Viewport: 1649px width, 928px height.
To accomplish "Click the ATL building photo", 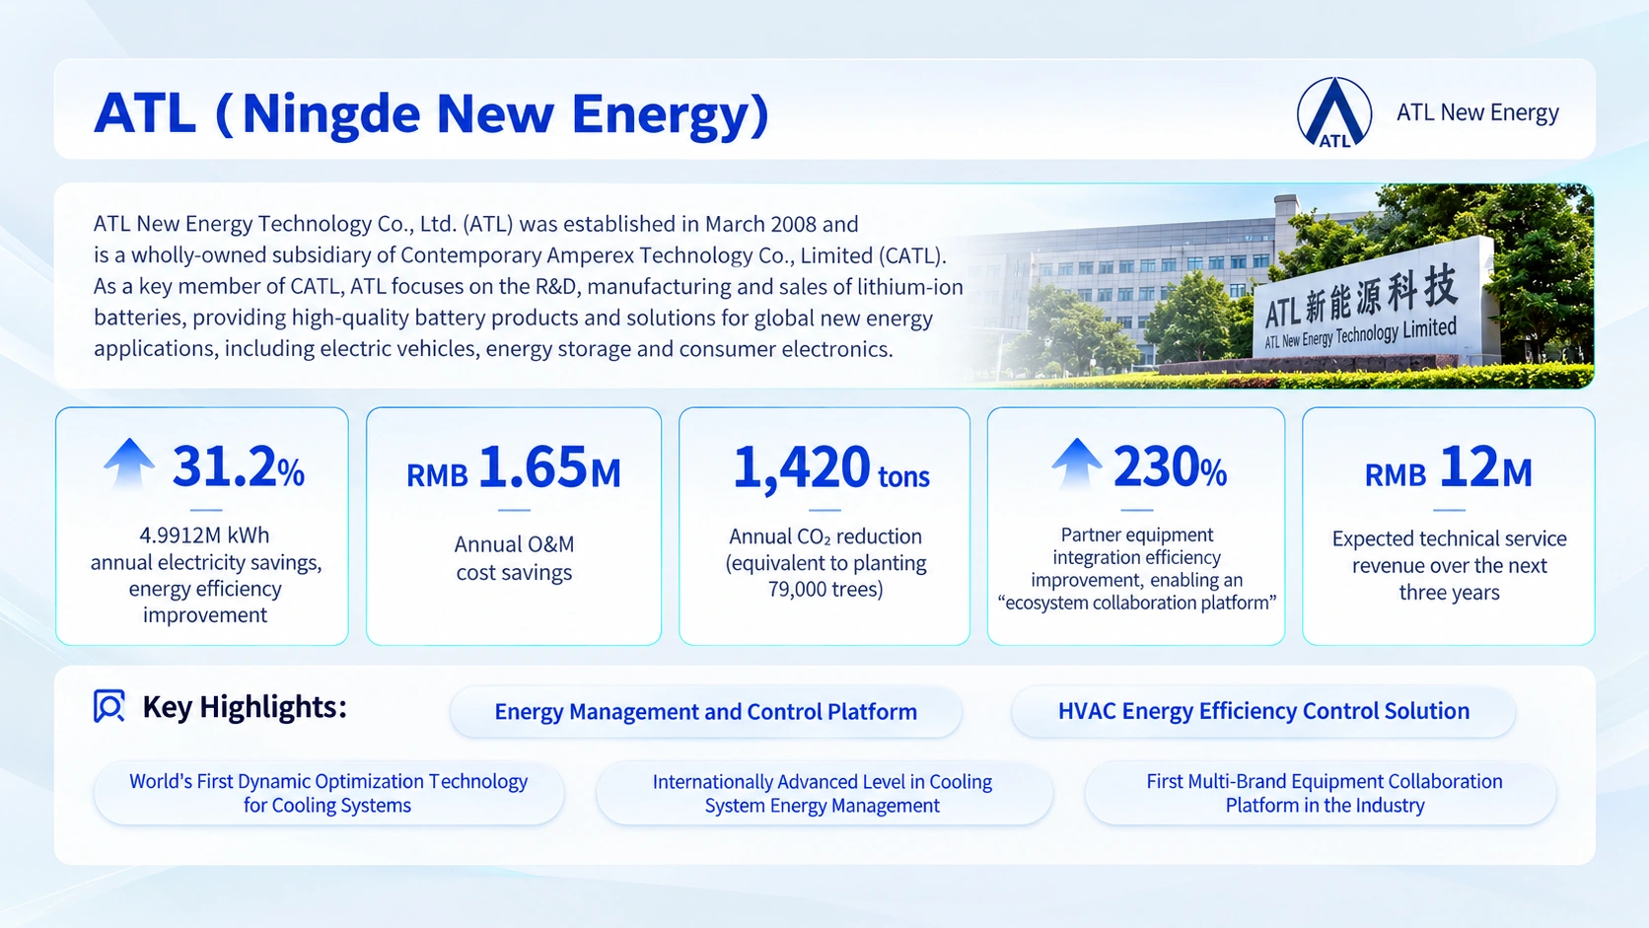I will point(1282,286).
